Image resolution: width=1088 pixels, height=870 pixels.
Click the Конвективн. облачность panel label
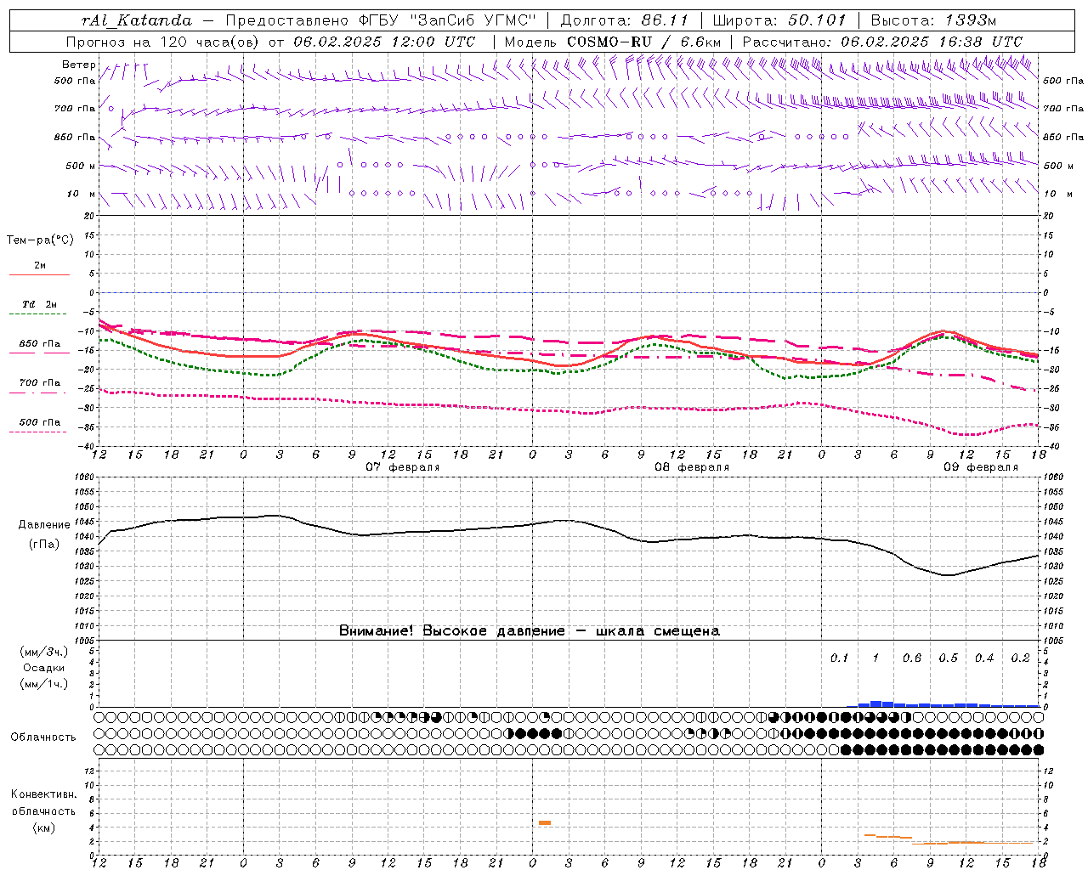tap(43, 803)
